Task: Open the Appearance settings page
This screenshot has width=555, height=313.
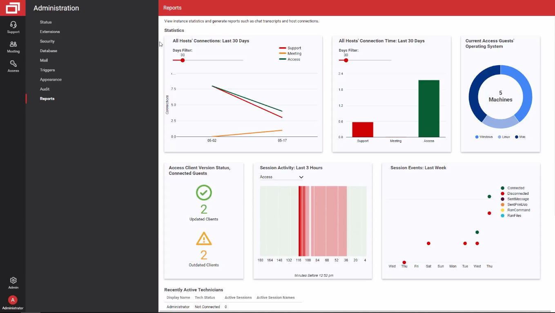Action: [x=51, y=79]
